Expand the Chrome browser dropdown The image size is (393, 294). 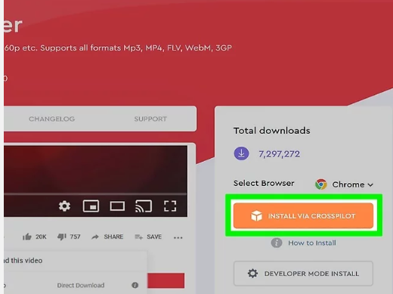click(x=344, y=184)
